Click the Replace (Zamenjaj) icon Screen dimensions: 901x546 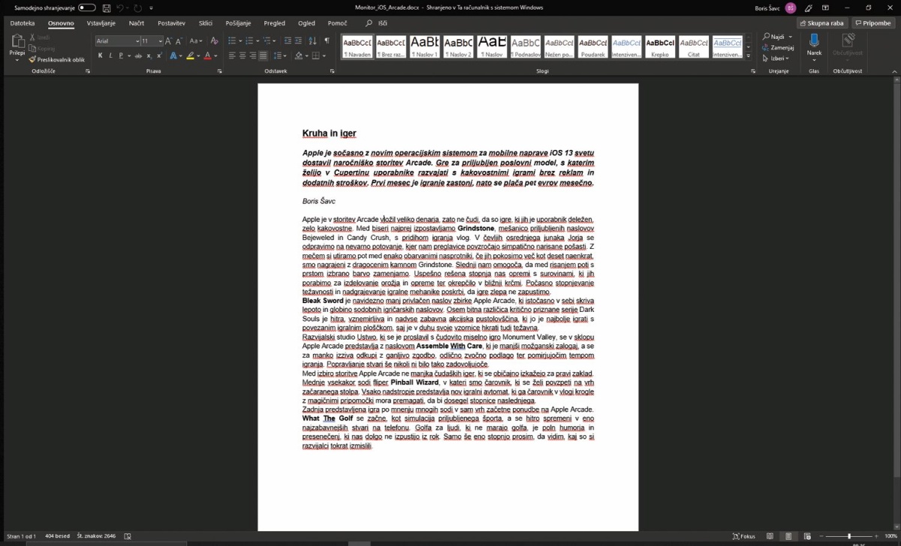pos(765,47)
